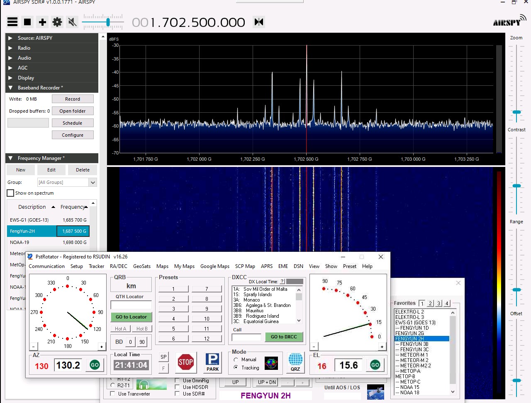
Task: Enable Use SDR# checkbox
Action: (178, 393)
